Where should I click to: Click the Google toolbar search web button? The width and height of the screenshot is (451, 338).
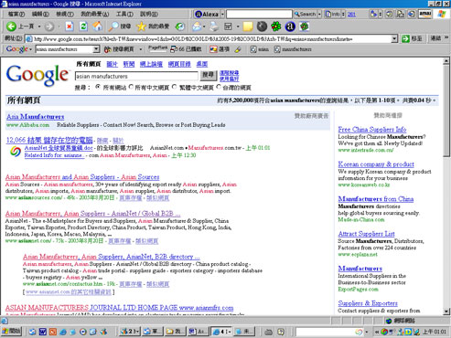click(119, 49)
